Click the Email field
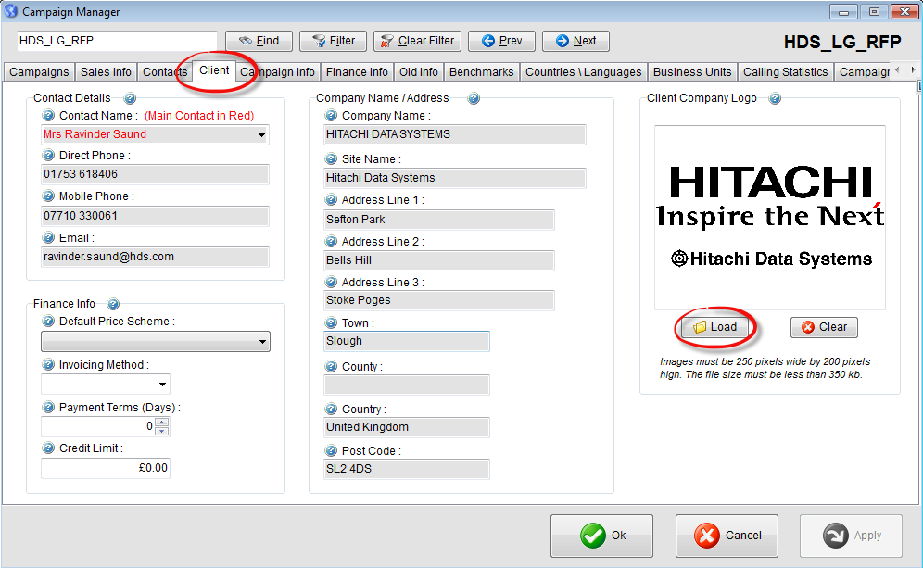 coord(155,257)
